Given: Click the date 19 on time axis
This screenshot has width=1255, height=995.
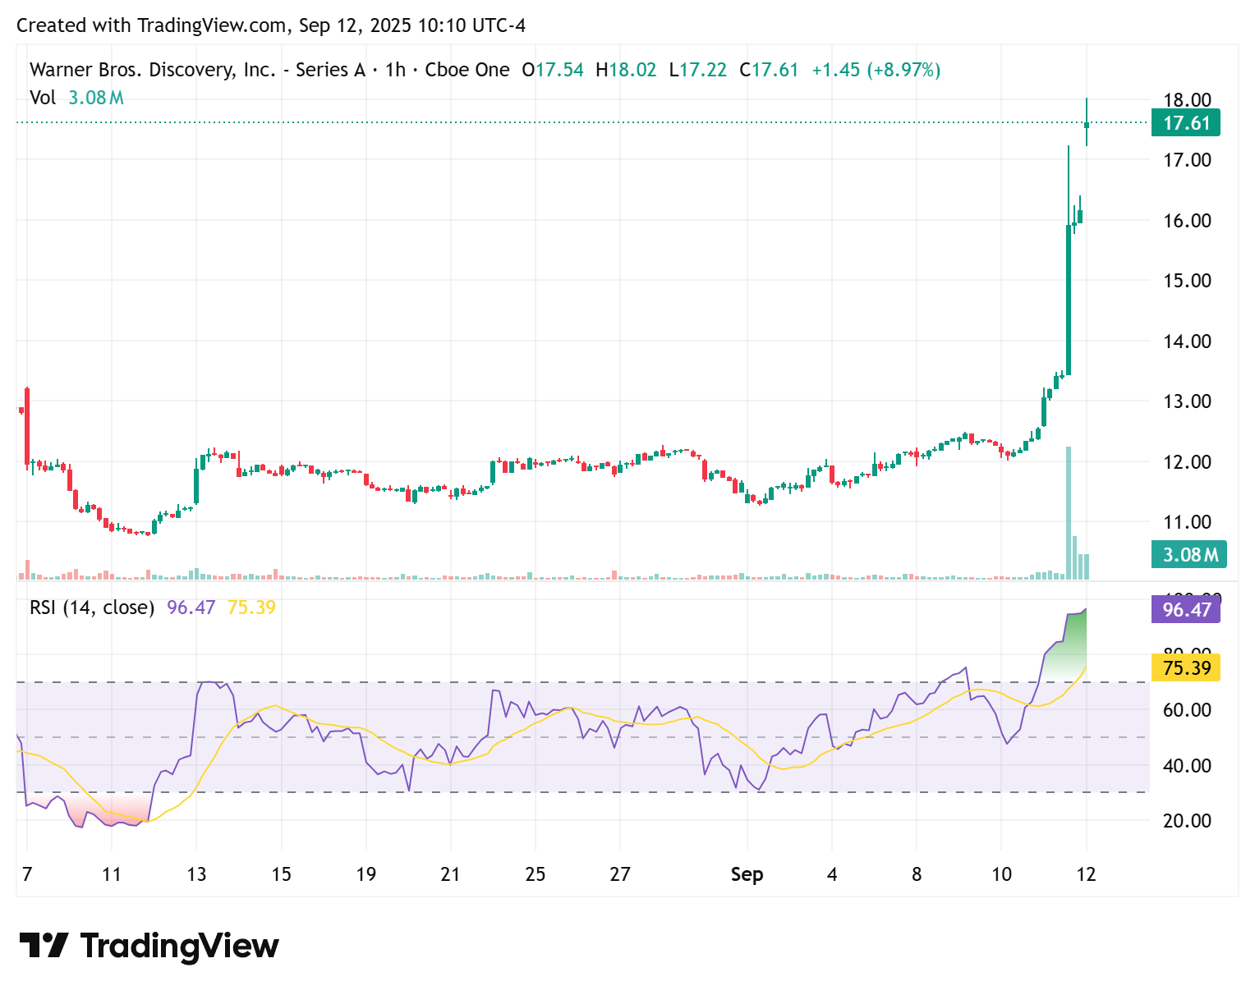Looking at the screenshot, I should 366,874.
